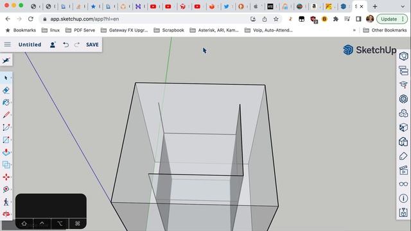Image resolution: width=411 pixels, height=231 pixels.
Task: Click the Untitled model name
Action: pos(30,44)
